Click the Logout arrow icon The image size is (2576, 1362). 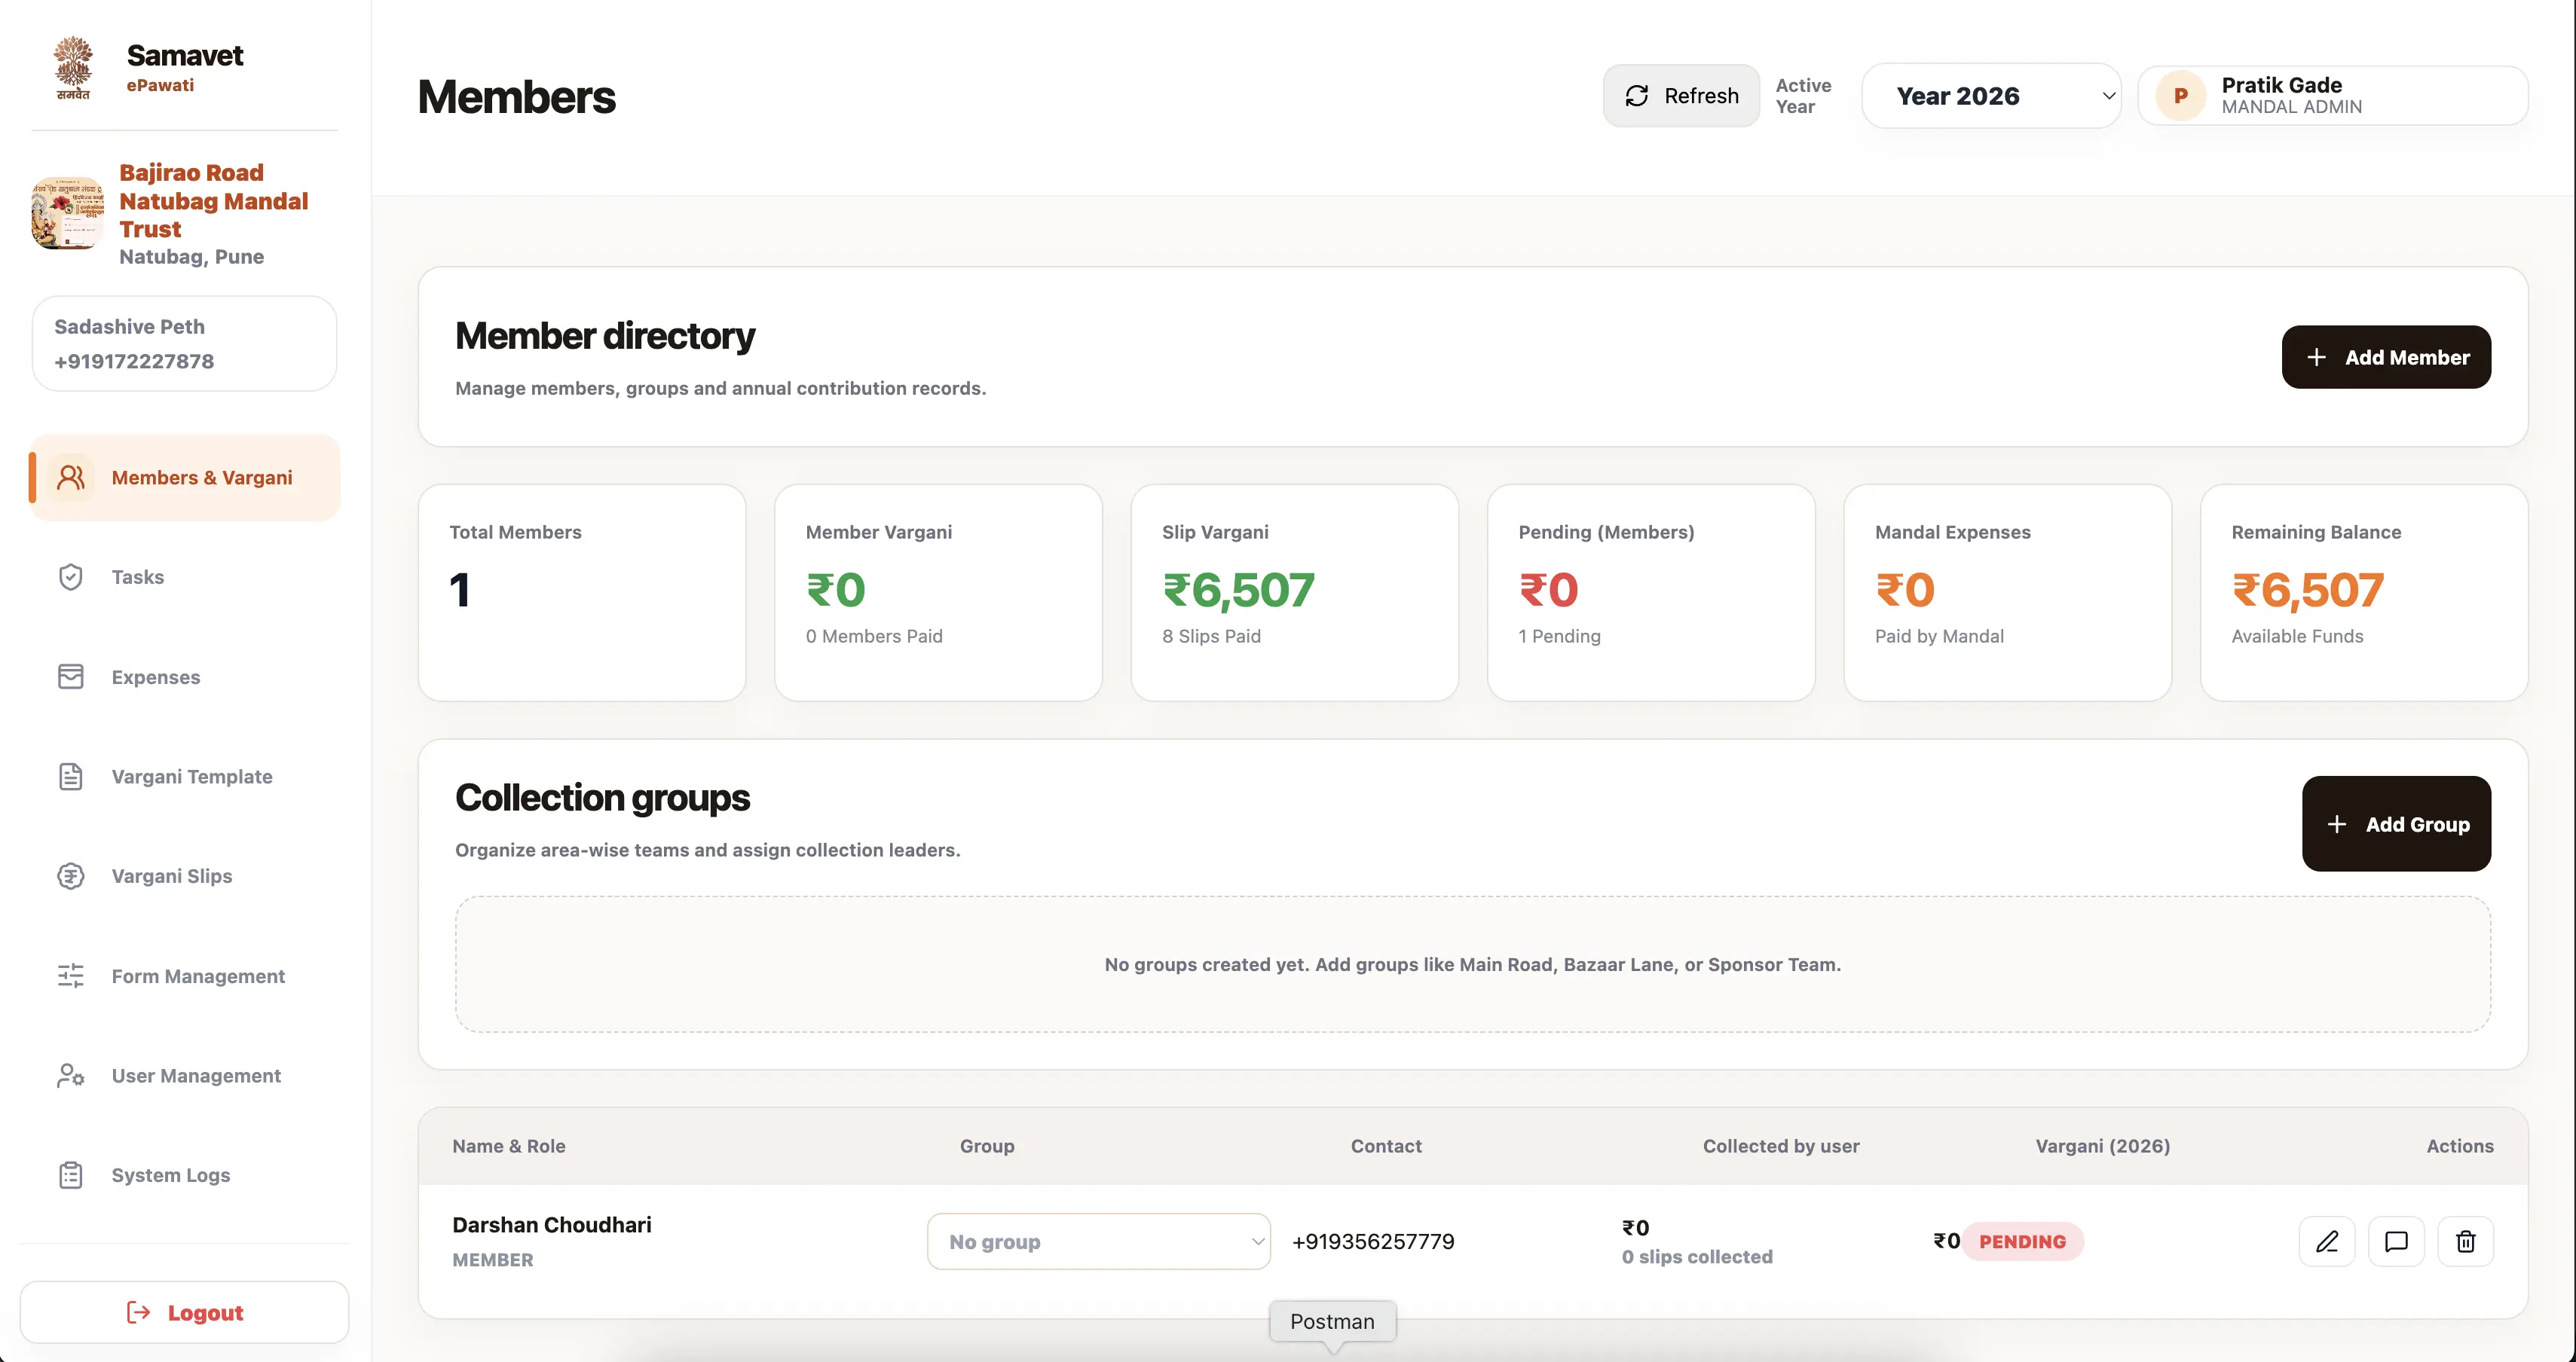click(138, 1312)
